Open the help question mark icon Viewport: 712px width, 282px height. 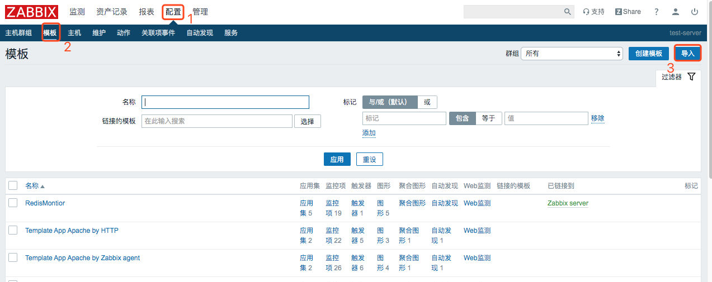tap(657, 12)
